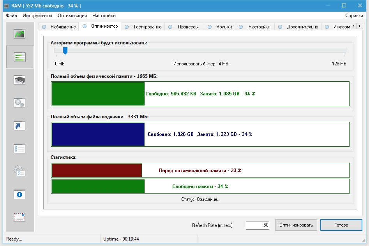Open the Инструменты menu
Image resolution: width=369 pixels, height=246 pixels.
[37, 16]
